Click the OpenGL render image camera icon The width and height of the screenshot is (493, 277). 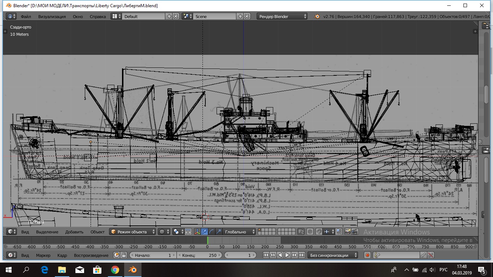click(x=348, y=232)
